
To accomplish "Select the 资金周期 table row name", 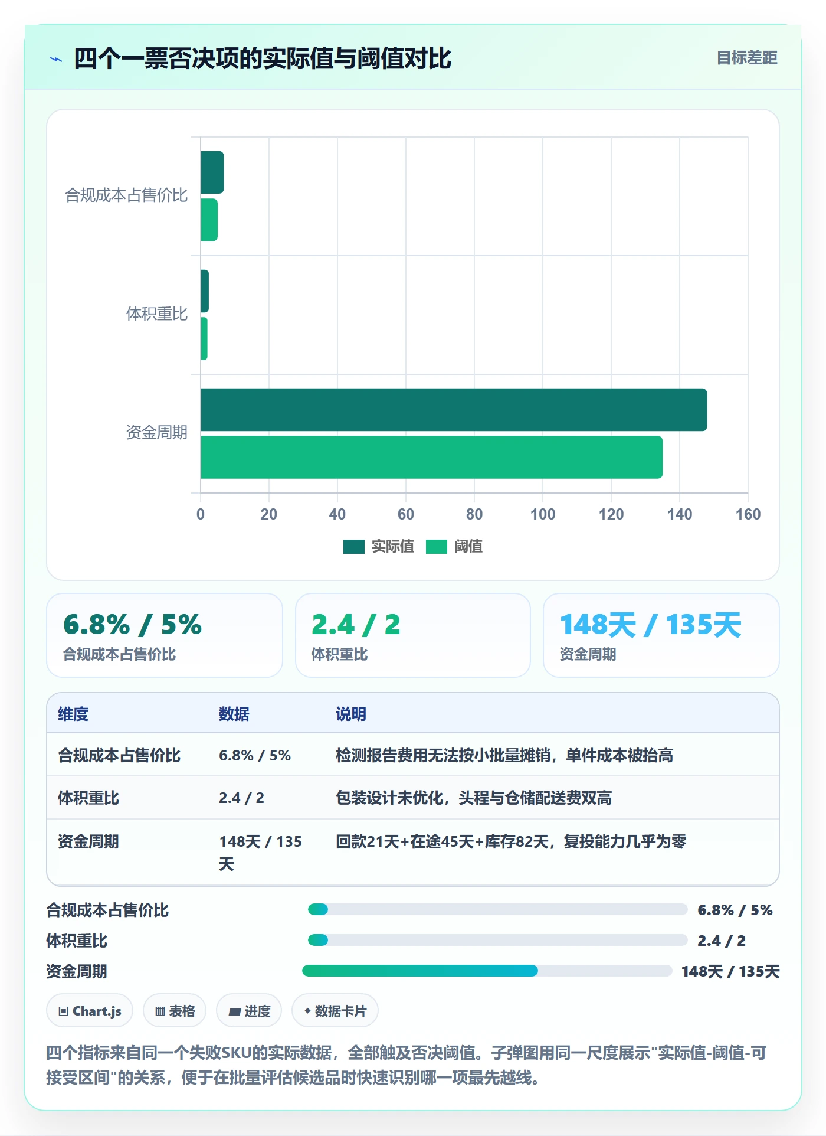I will click(x=88, y=841).
